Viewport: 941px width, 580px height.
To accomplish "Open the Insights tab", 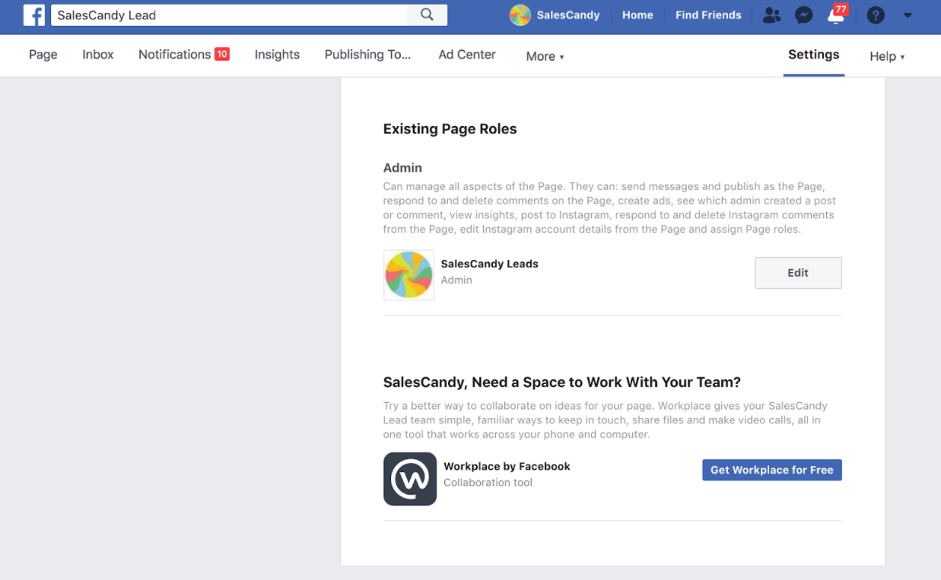I will (277, 55).
